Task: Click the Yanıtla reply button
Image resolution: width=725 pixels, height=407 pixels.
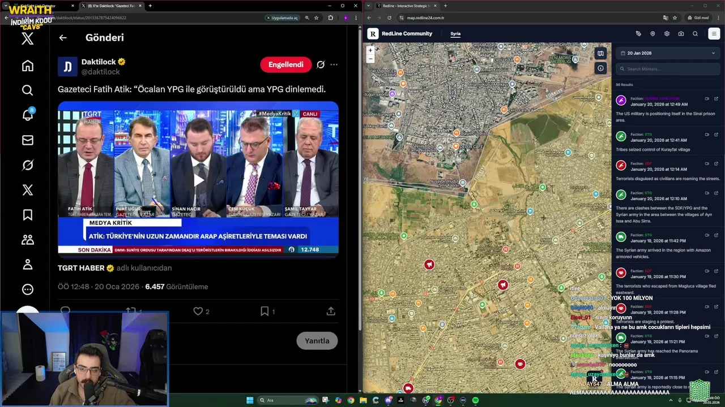Action: pyautogui.click(x=317, y=341)
